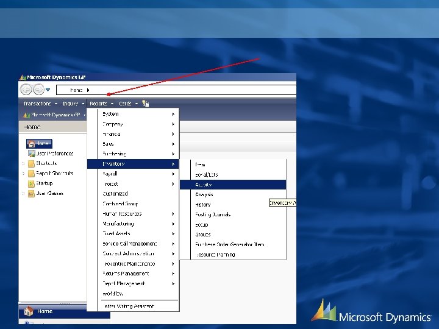Click the Back navigation arrow button
The width and height of the screenshot is (439, 329).
coord(26,90)
